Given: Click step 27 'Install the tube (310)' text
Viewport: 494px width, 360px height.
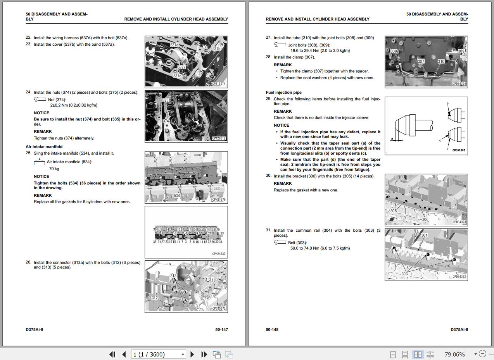Looking at the screenshot, I should pos(324,38).
